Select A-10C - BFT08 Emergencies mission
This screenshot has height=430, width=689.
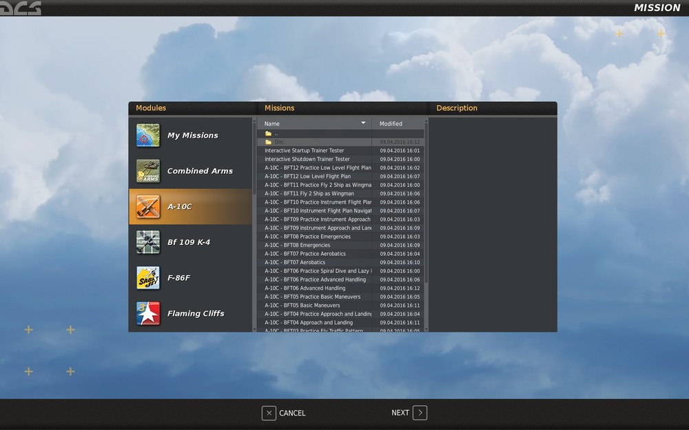click(341, 246)
